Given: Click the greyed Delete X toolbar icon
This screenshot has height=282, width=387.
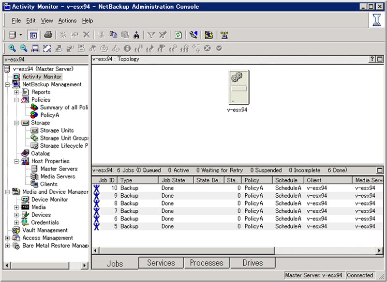Looking at the screenshot, I should [87, 35].
